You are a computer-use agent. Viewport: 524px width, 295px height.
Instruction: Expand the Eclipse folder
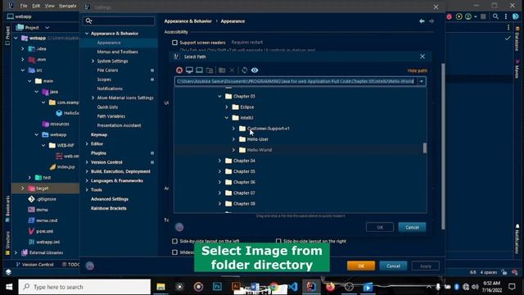(x=227, y=107)
